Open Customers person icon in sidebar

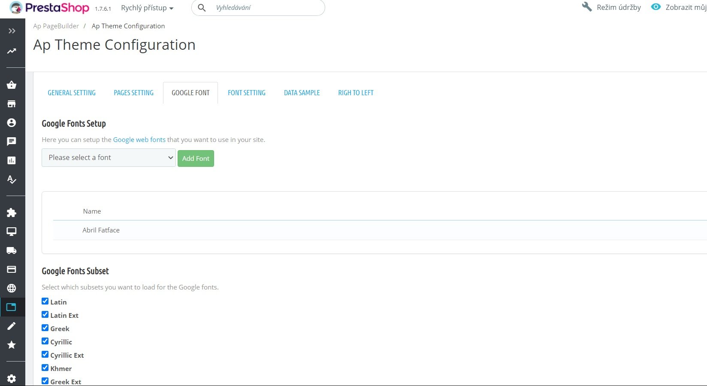[12, 123]
